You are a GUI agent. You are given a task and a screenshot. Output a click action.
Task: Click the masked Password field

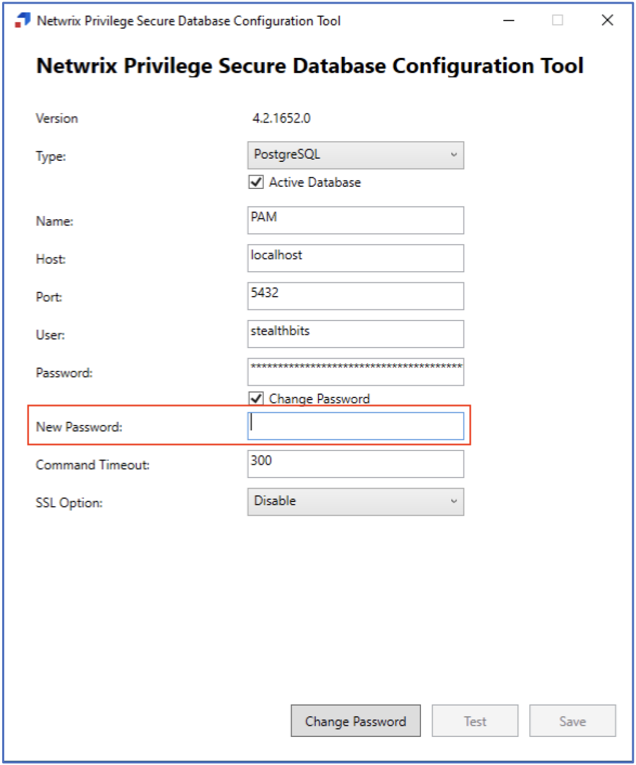pos(355,372)
